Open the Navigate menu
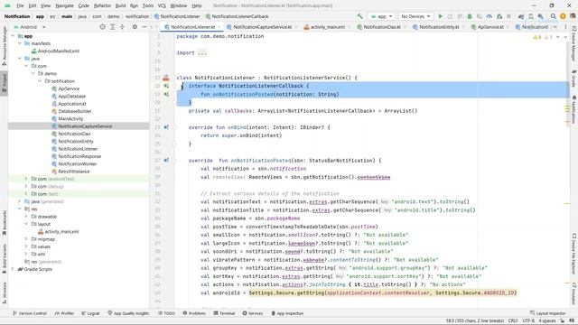Image resolution: width=578 pixels, height=325 pixels. tap(64, 5)
